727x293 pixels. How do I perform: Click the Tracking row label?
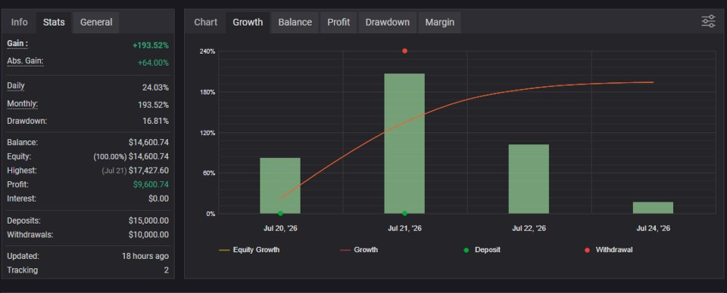coord(22,270)
